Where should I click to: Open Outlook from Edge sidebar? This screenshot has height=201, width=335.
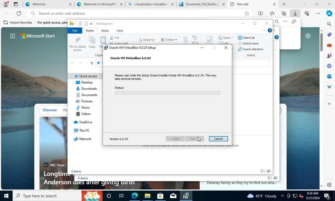329,76
